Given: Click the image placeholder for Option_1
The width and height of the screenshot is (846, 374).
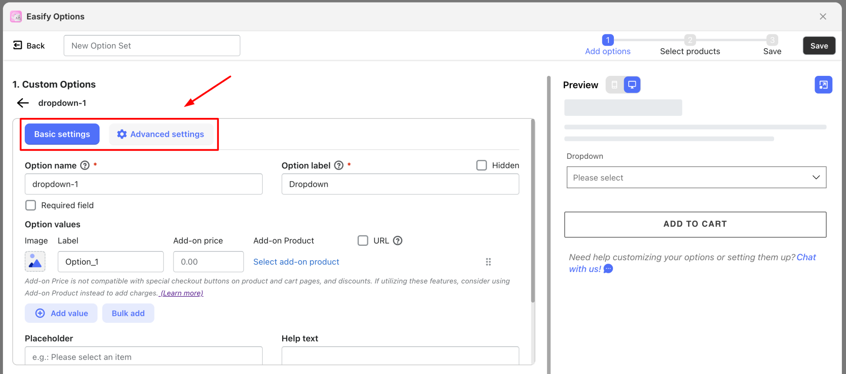Looking at the screenshot, I should point(35,261).
